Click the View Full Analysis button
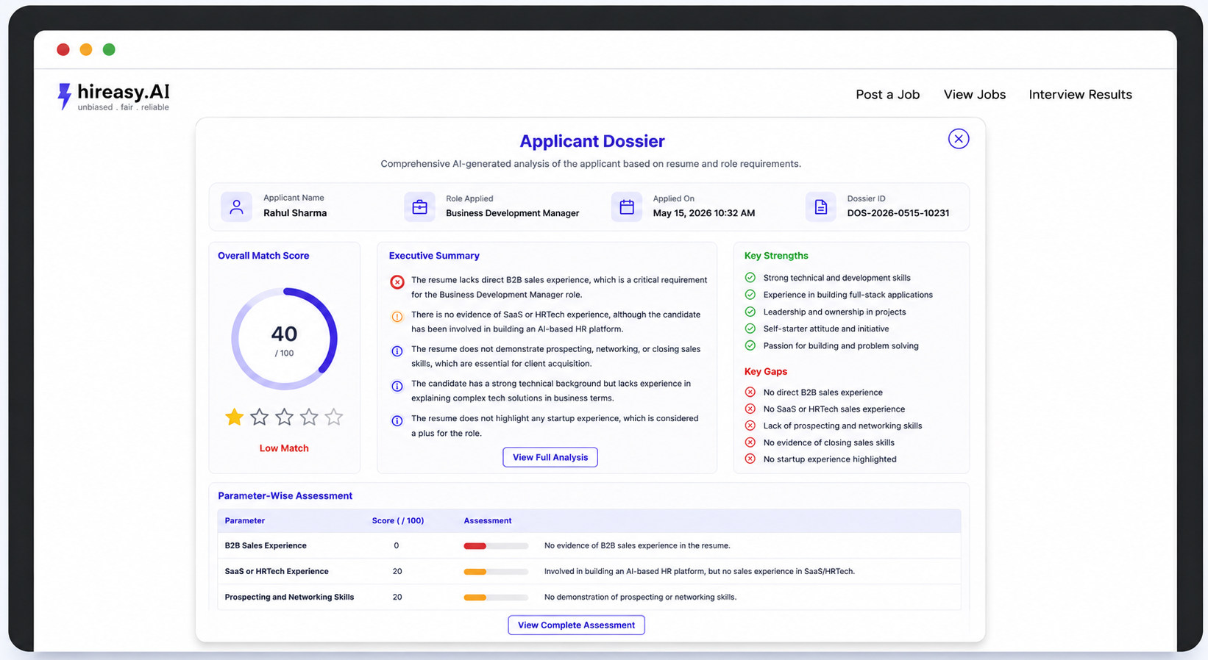Image resolution: width=1208 pixels, height=660 pixels. pos(550,457)
